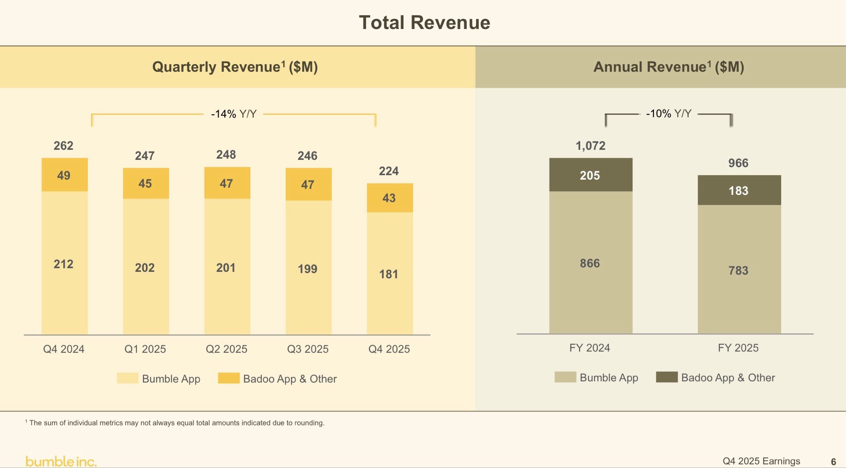The width and height of the screenshot is (846, 468).
Task: Click the annual Bumble App legend swatch
Action: click(x=565, y=377)
